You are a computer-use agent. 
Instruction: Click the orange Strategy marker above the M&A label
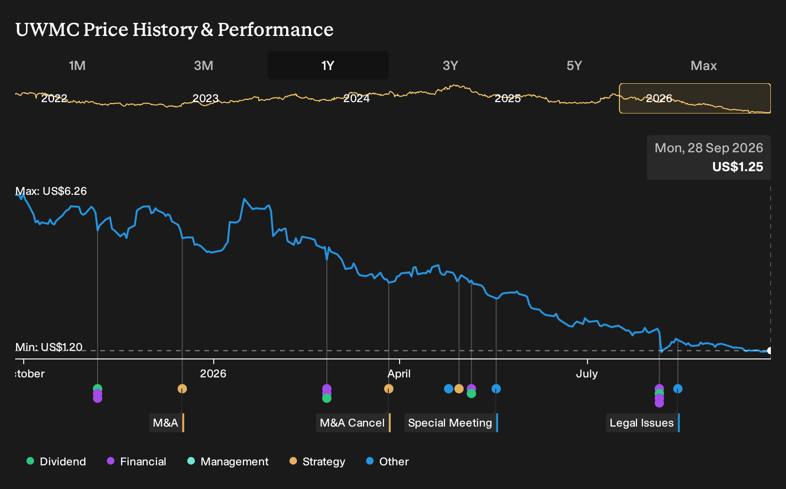click(x=182, y=389)
